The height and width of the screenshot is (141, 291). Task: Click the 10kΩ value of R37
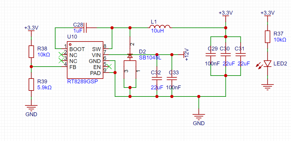pyautogui.click(x=280, y=40)
